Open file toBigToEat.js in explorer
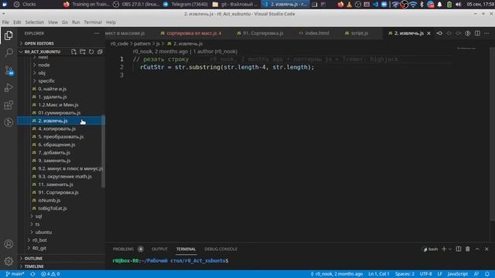 point(53,208)
